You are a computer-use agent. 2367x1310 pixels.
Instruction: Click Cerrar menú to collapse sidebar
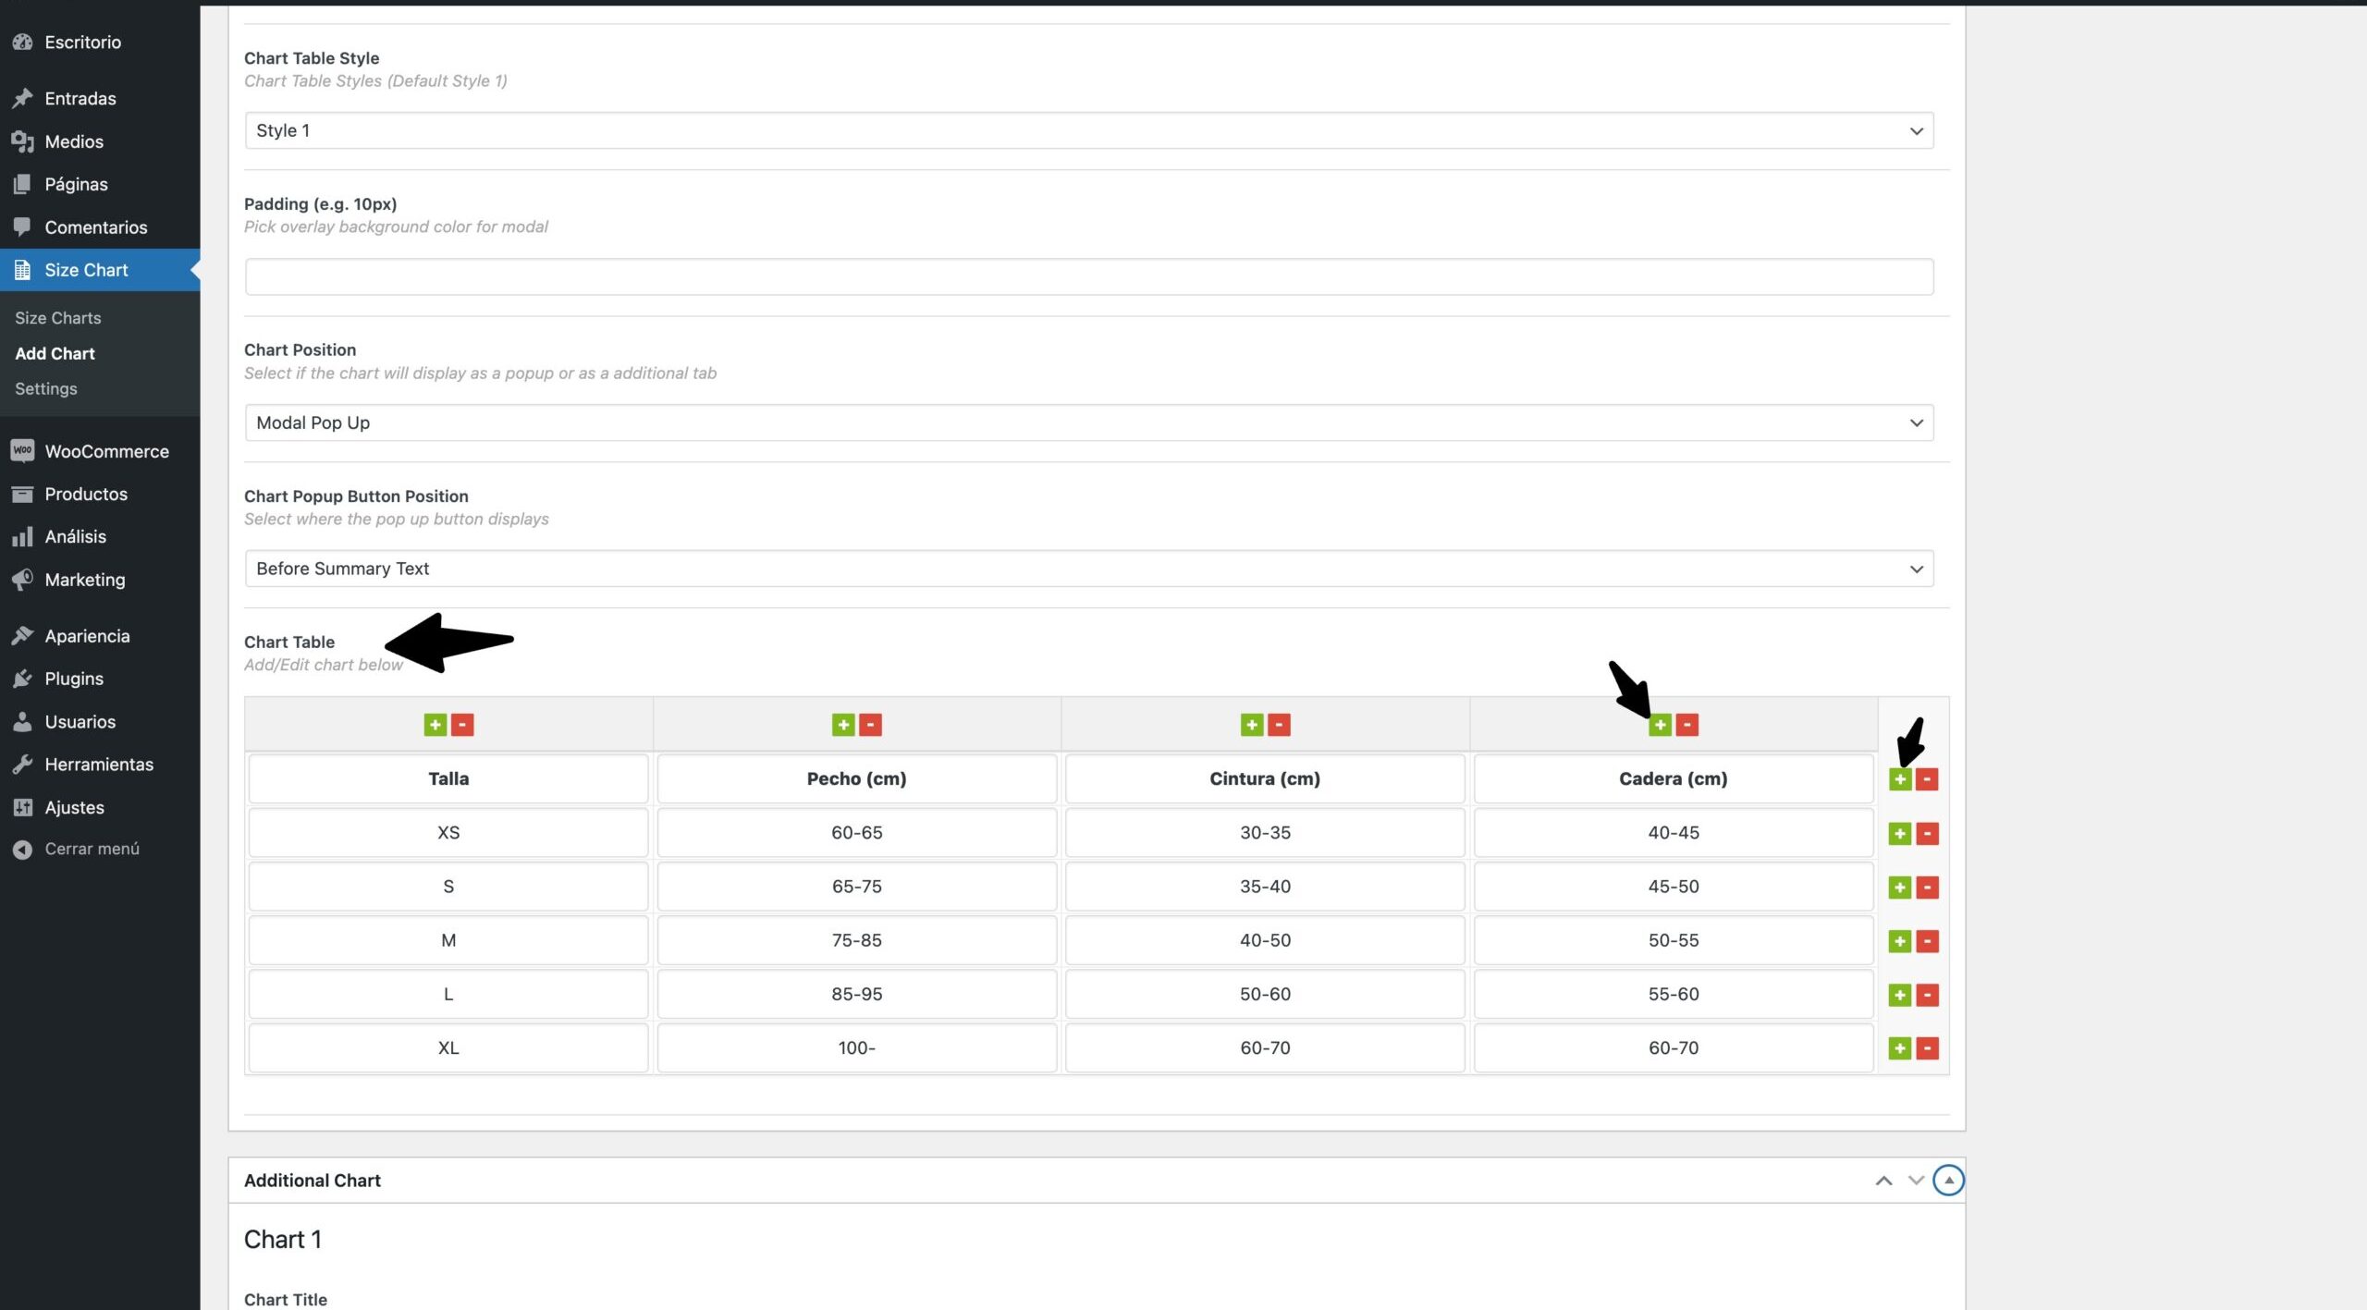92,849
